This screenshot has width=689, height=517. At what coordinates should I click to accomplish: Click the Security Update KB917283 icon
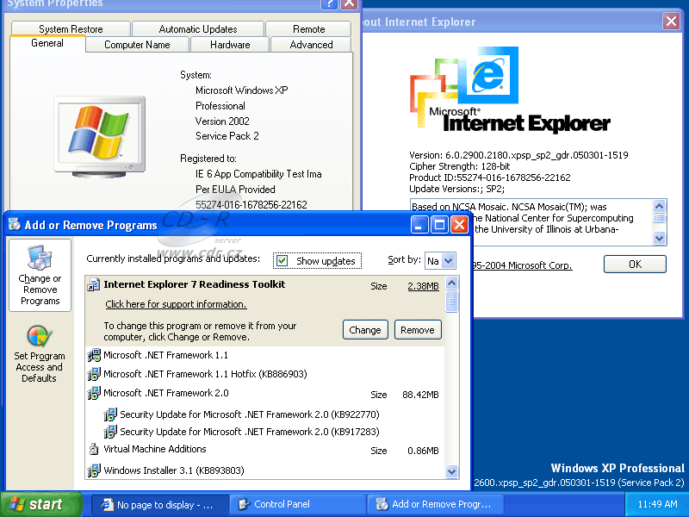pyautogui.click(x=110, y=432)
